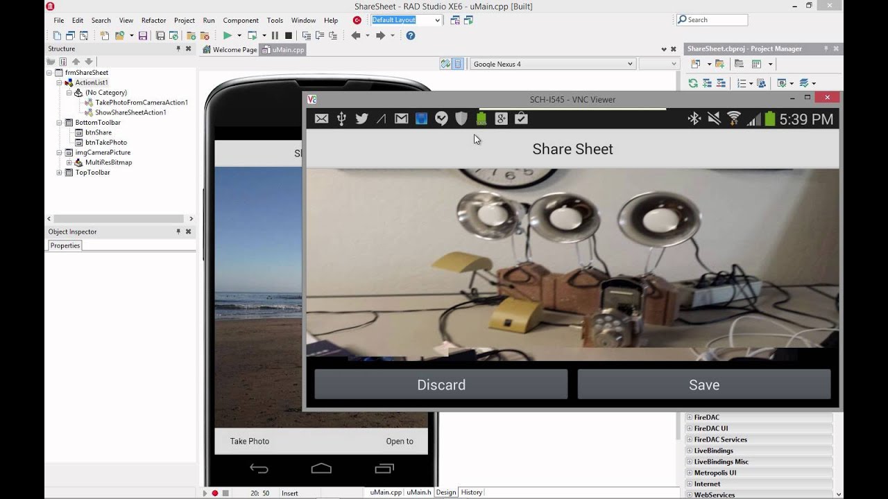The height and width of the screenshot is (499, 888).
Task: Select Properties tab in Object Inspector
Action: [65, 245]
